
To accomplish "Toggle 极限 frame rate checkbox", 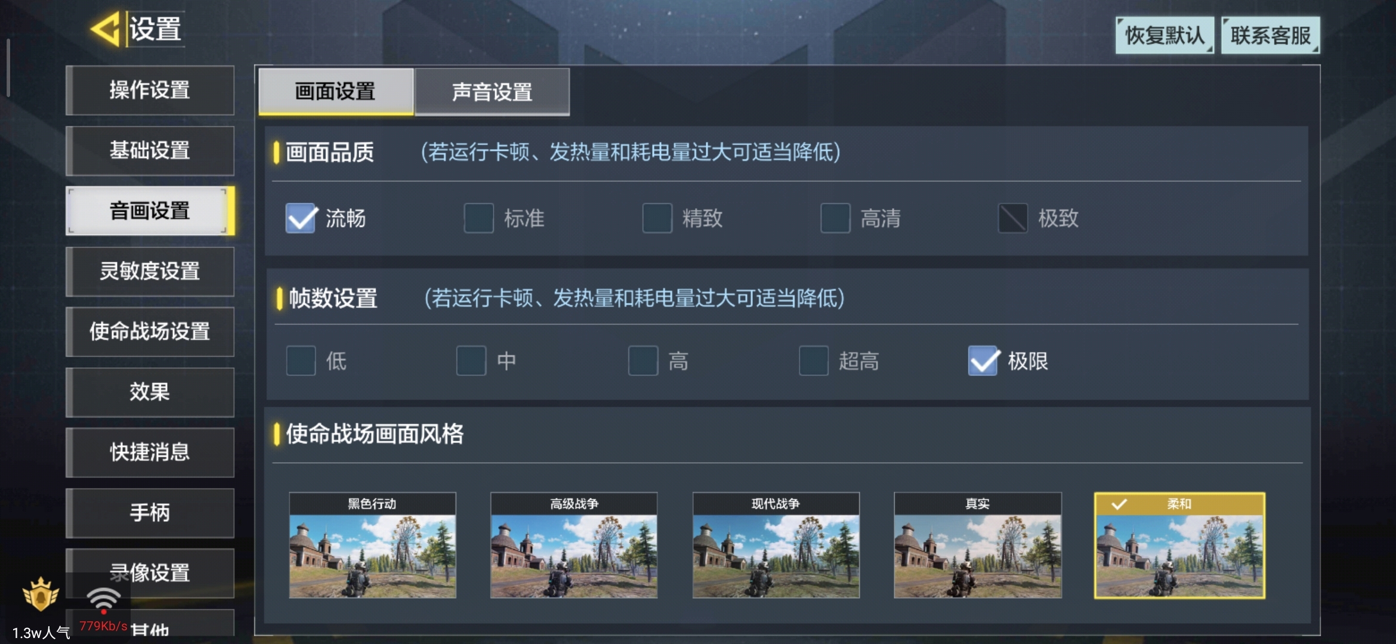I will [983, 361].
